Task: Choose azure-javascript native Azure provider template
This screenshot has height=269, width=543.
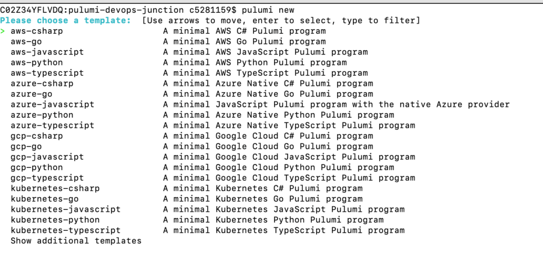Action: click(260, 104)
